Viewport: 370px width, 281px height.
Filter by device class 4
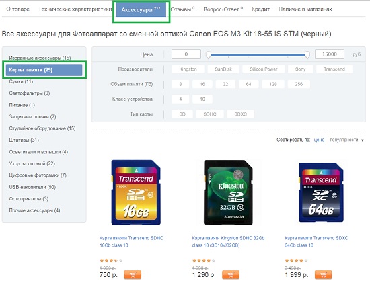point(180,99)
